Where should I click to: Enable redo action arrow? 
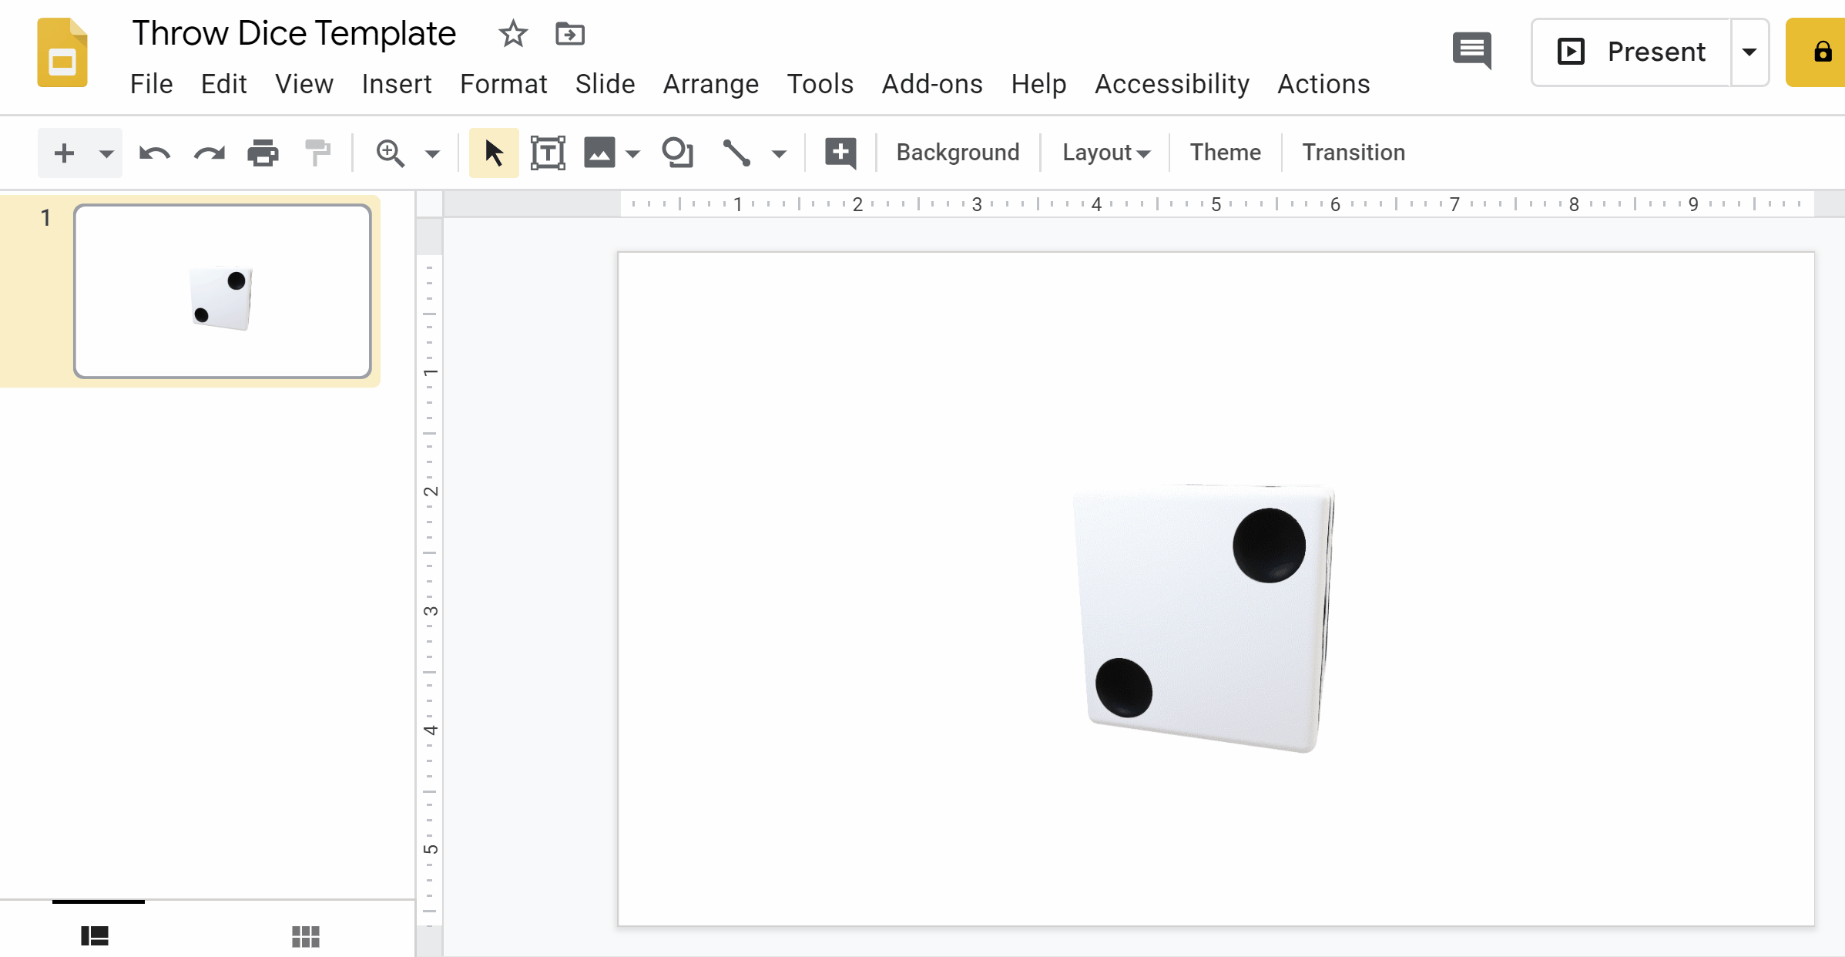pyautogui.click(x=209, y=153)
